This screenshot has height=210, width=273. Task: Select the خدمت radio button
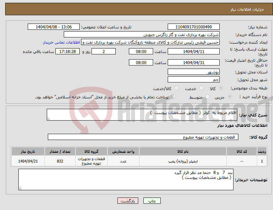coord(201,88)
